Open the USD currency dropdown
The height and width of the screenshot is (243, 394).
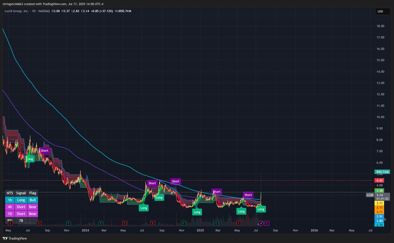tap(383, 12)
